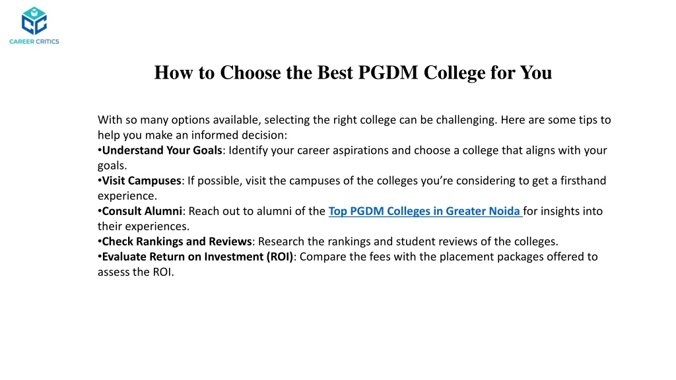Viewport: 676px width, 380px height.
Task: Click the slide title How to Choose the Best PGDM College
Action: [353, 73]
